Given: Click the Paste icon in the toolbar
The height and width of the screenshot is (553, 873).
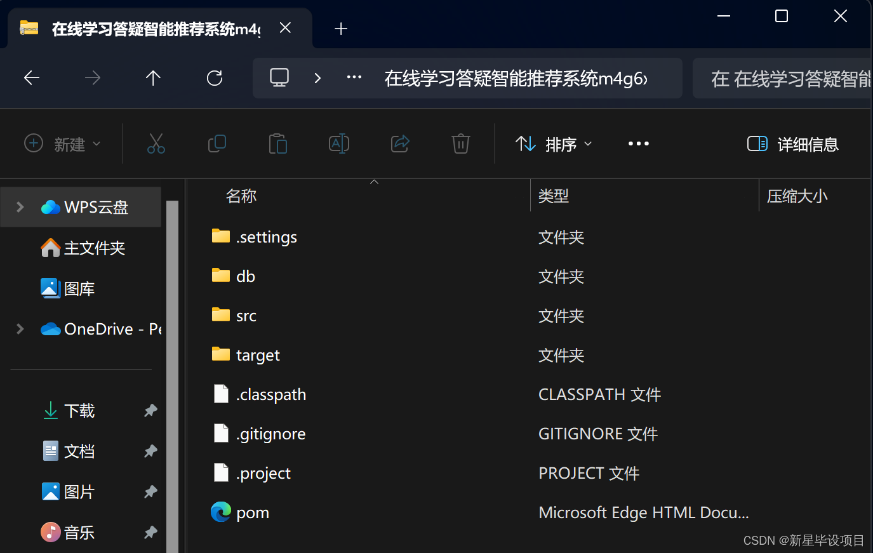Looking at the screenshot, I should coord(278,143).
